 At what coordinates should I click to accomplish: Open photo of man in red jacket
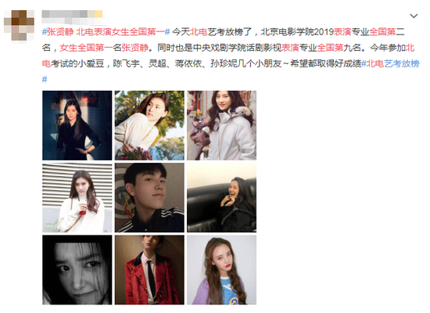point(149,270)
